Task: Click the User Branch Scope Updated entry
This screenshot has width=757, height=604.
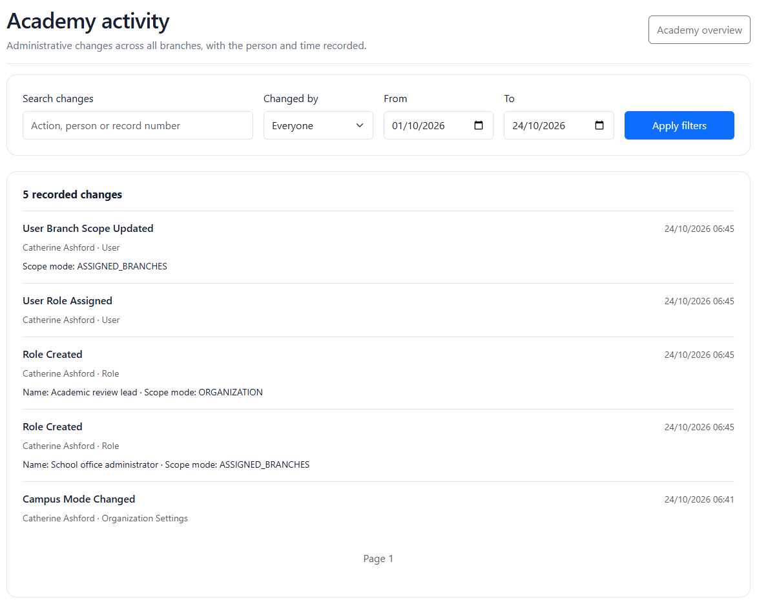Action: point(378,247)
